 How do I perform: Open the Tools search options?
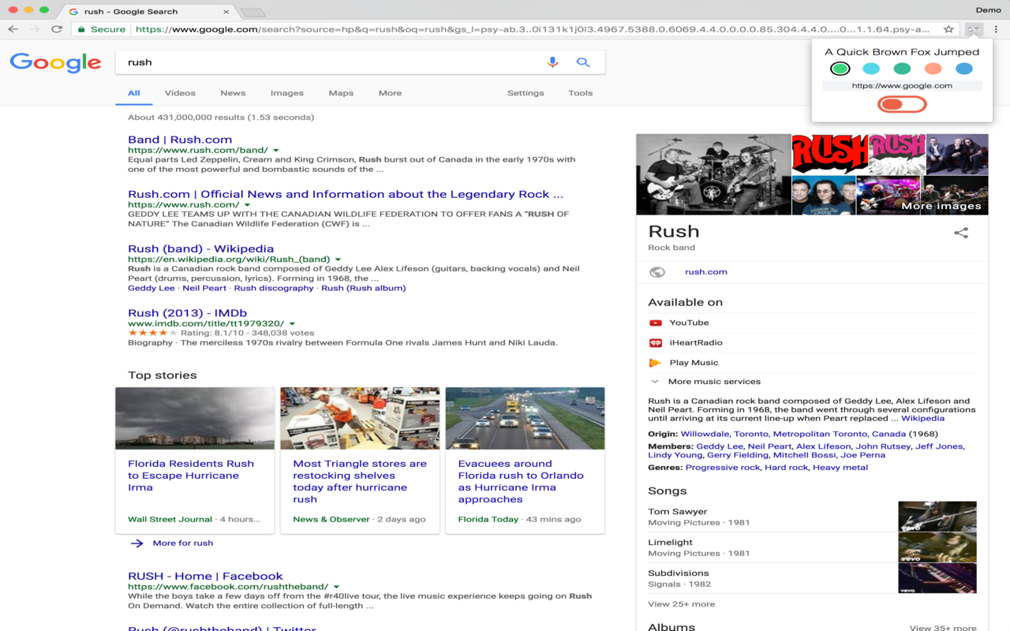[580, 93]
